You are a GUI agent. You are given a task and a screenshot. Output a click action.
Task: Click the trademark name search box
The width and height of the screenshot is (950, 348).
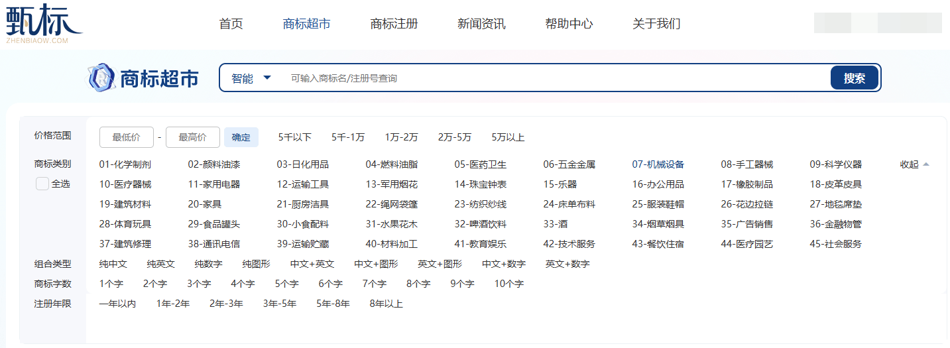(x=550, y=78)
